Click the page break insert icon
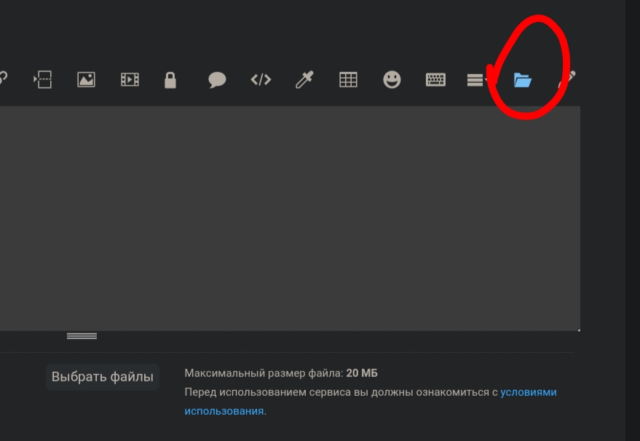 pos(42,79)
